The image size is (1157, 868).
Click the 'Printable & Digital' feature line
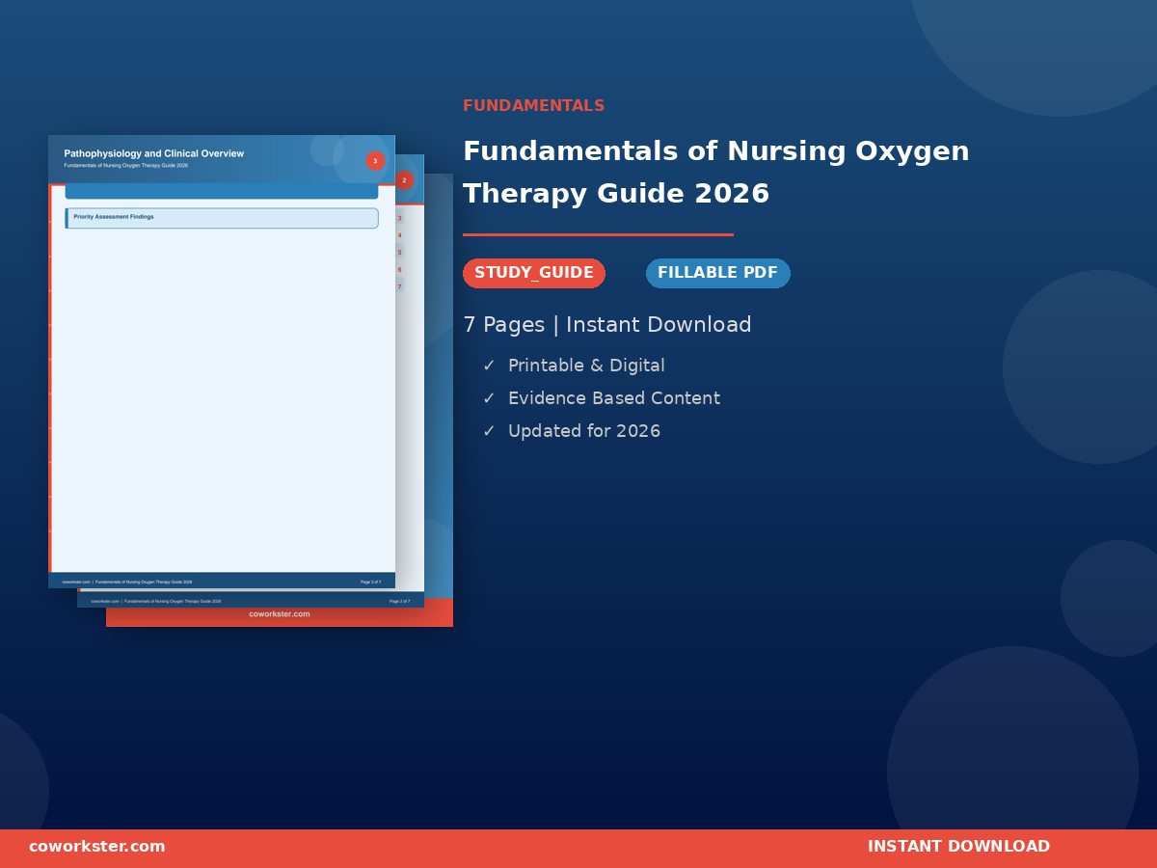tap(586, 366)
